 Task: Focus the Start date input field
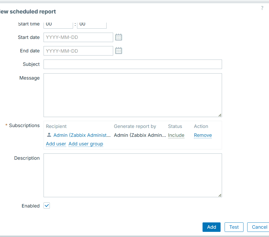tap(78, 37)
